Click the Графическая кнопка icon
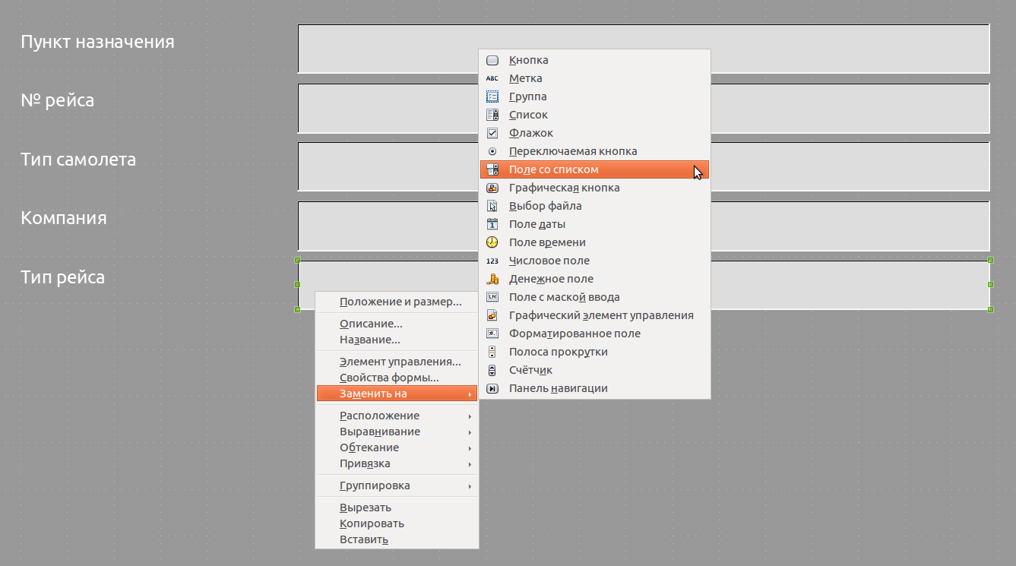 (492, 188)
